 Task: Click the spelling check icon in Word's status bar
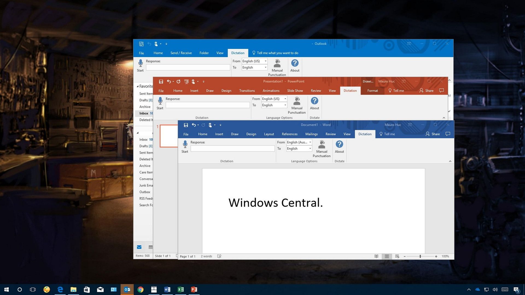[x=219, y=256]
